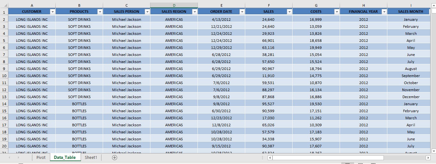Click the CUSTOMER header cell

click(32, 12)
